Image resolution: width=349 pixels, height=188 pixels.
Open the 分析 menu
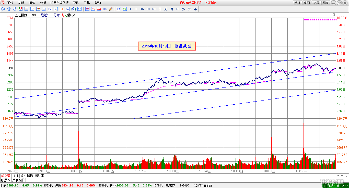[x=43, y=3]
